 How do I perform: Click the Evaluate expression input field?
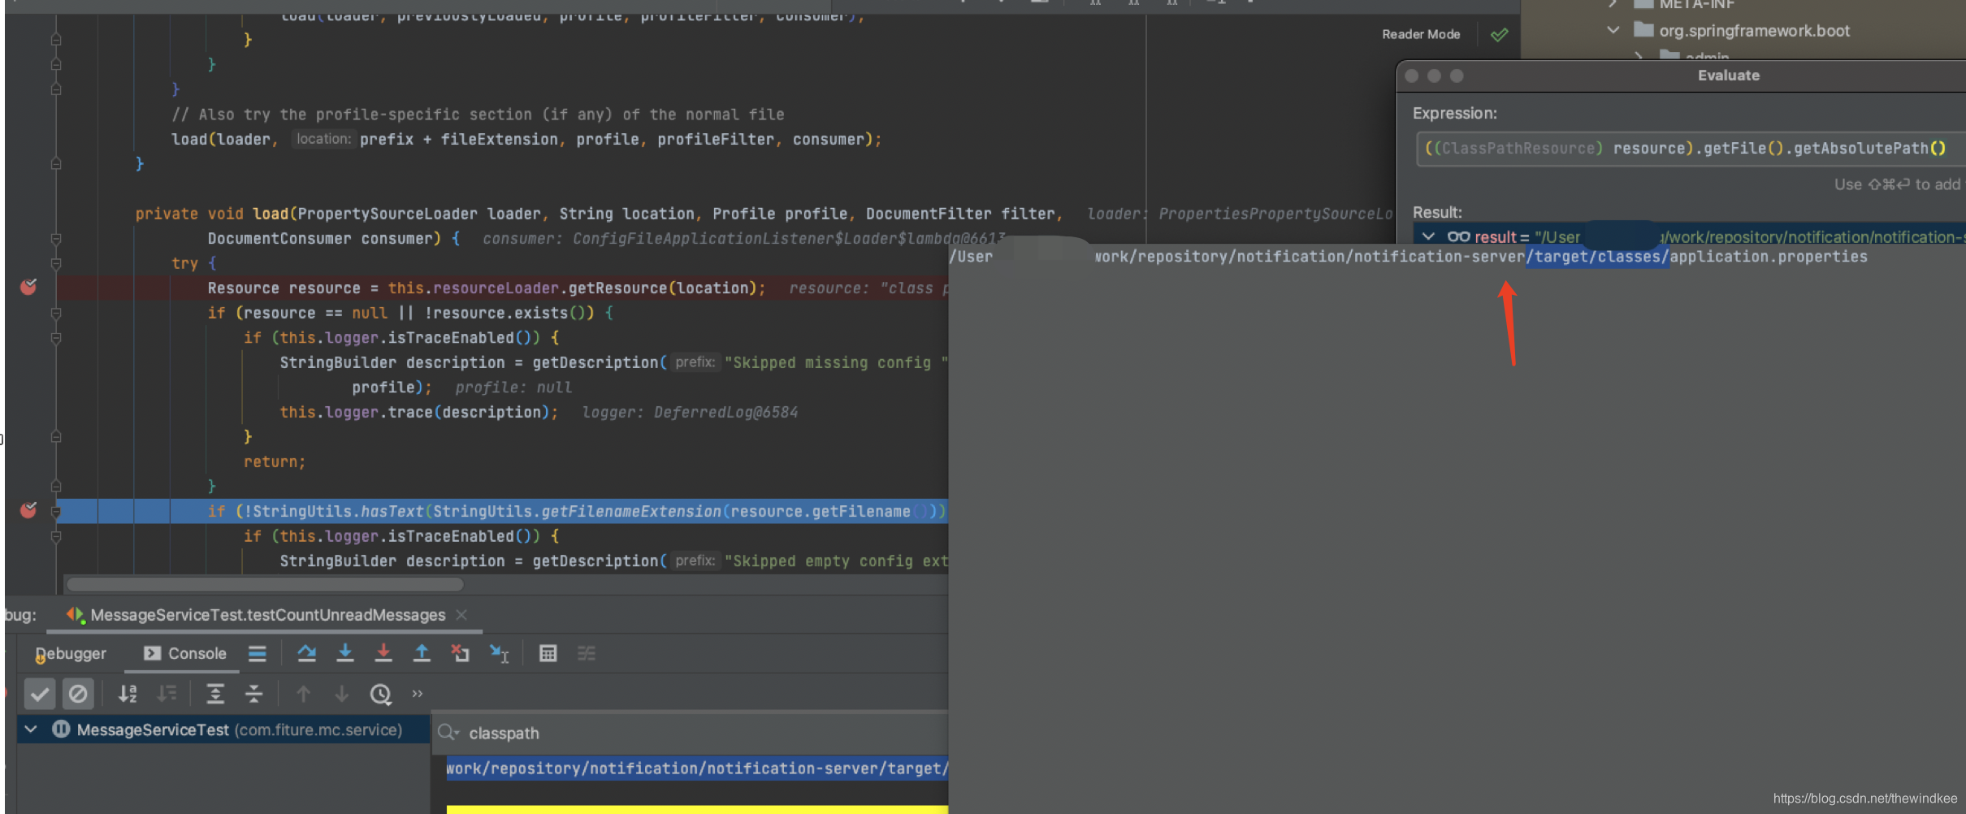click(x=1690, y=149)
